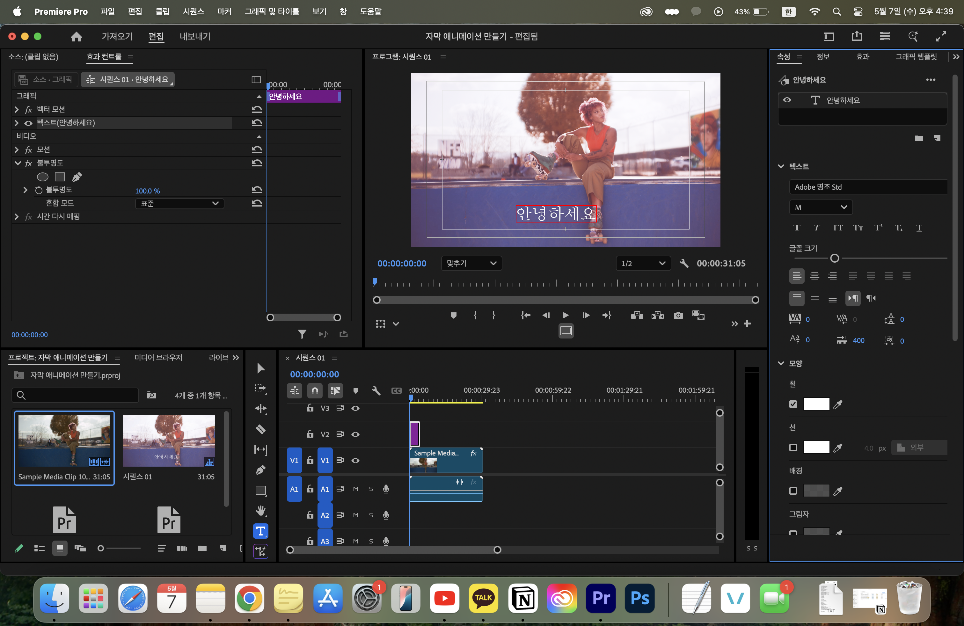Screen dimensions: 964x626
Task: Select the Razor tool
Action: [261, 429]
